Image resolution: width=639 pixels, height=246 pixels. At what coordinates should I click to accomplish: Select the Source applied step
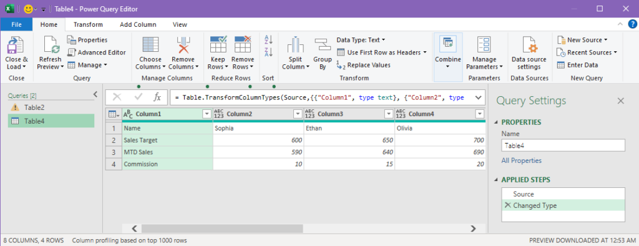pyautogui.click(x=563, y=194)
